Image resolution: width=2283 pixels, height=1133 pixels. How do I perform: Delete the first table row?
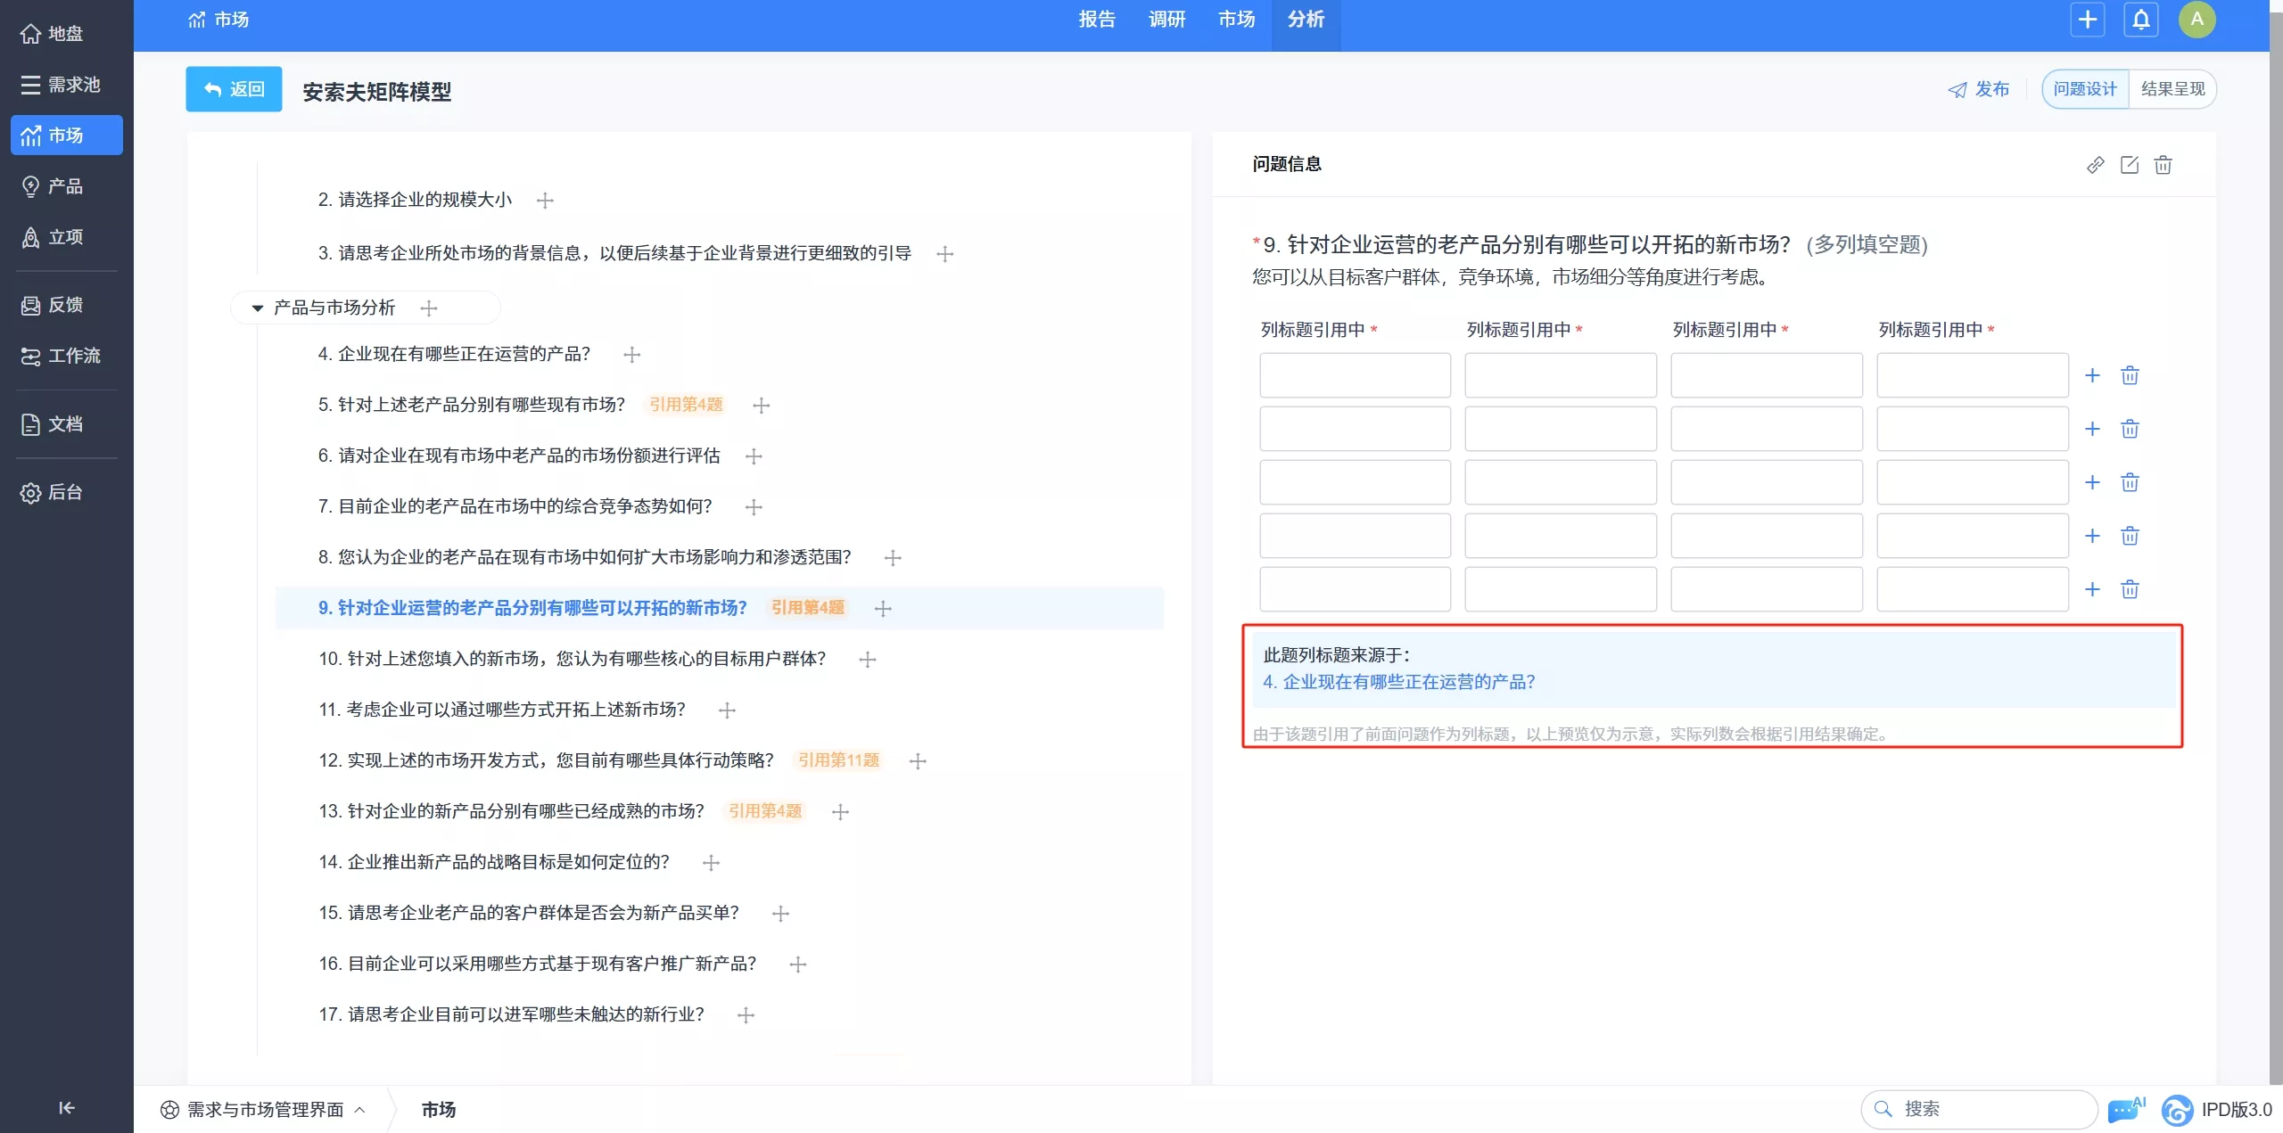pos(2130,375)
